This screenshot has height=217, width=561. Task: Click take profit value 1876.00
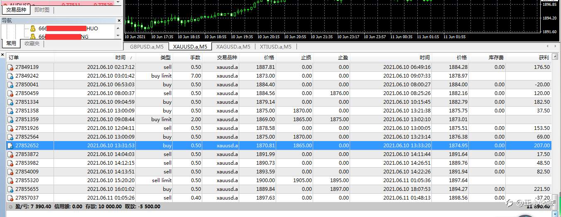pyautogui.click(x=340, y=93)
